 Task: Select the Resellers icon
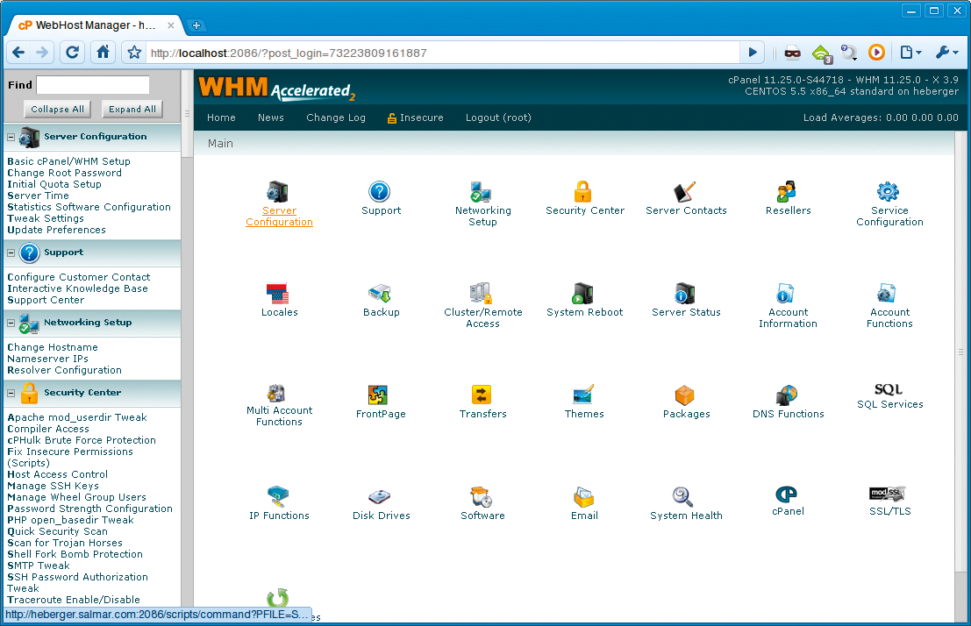tap(787, 193)
